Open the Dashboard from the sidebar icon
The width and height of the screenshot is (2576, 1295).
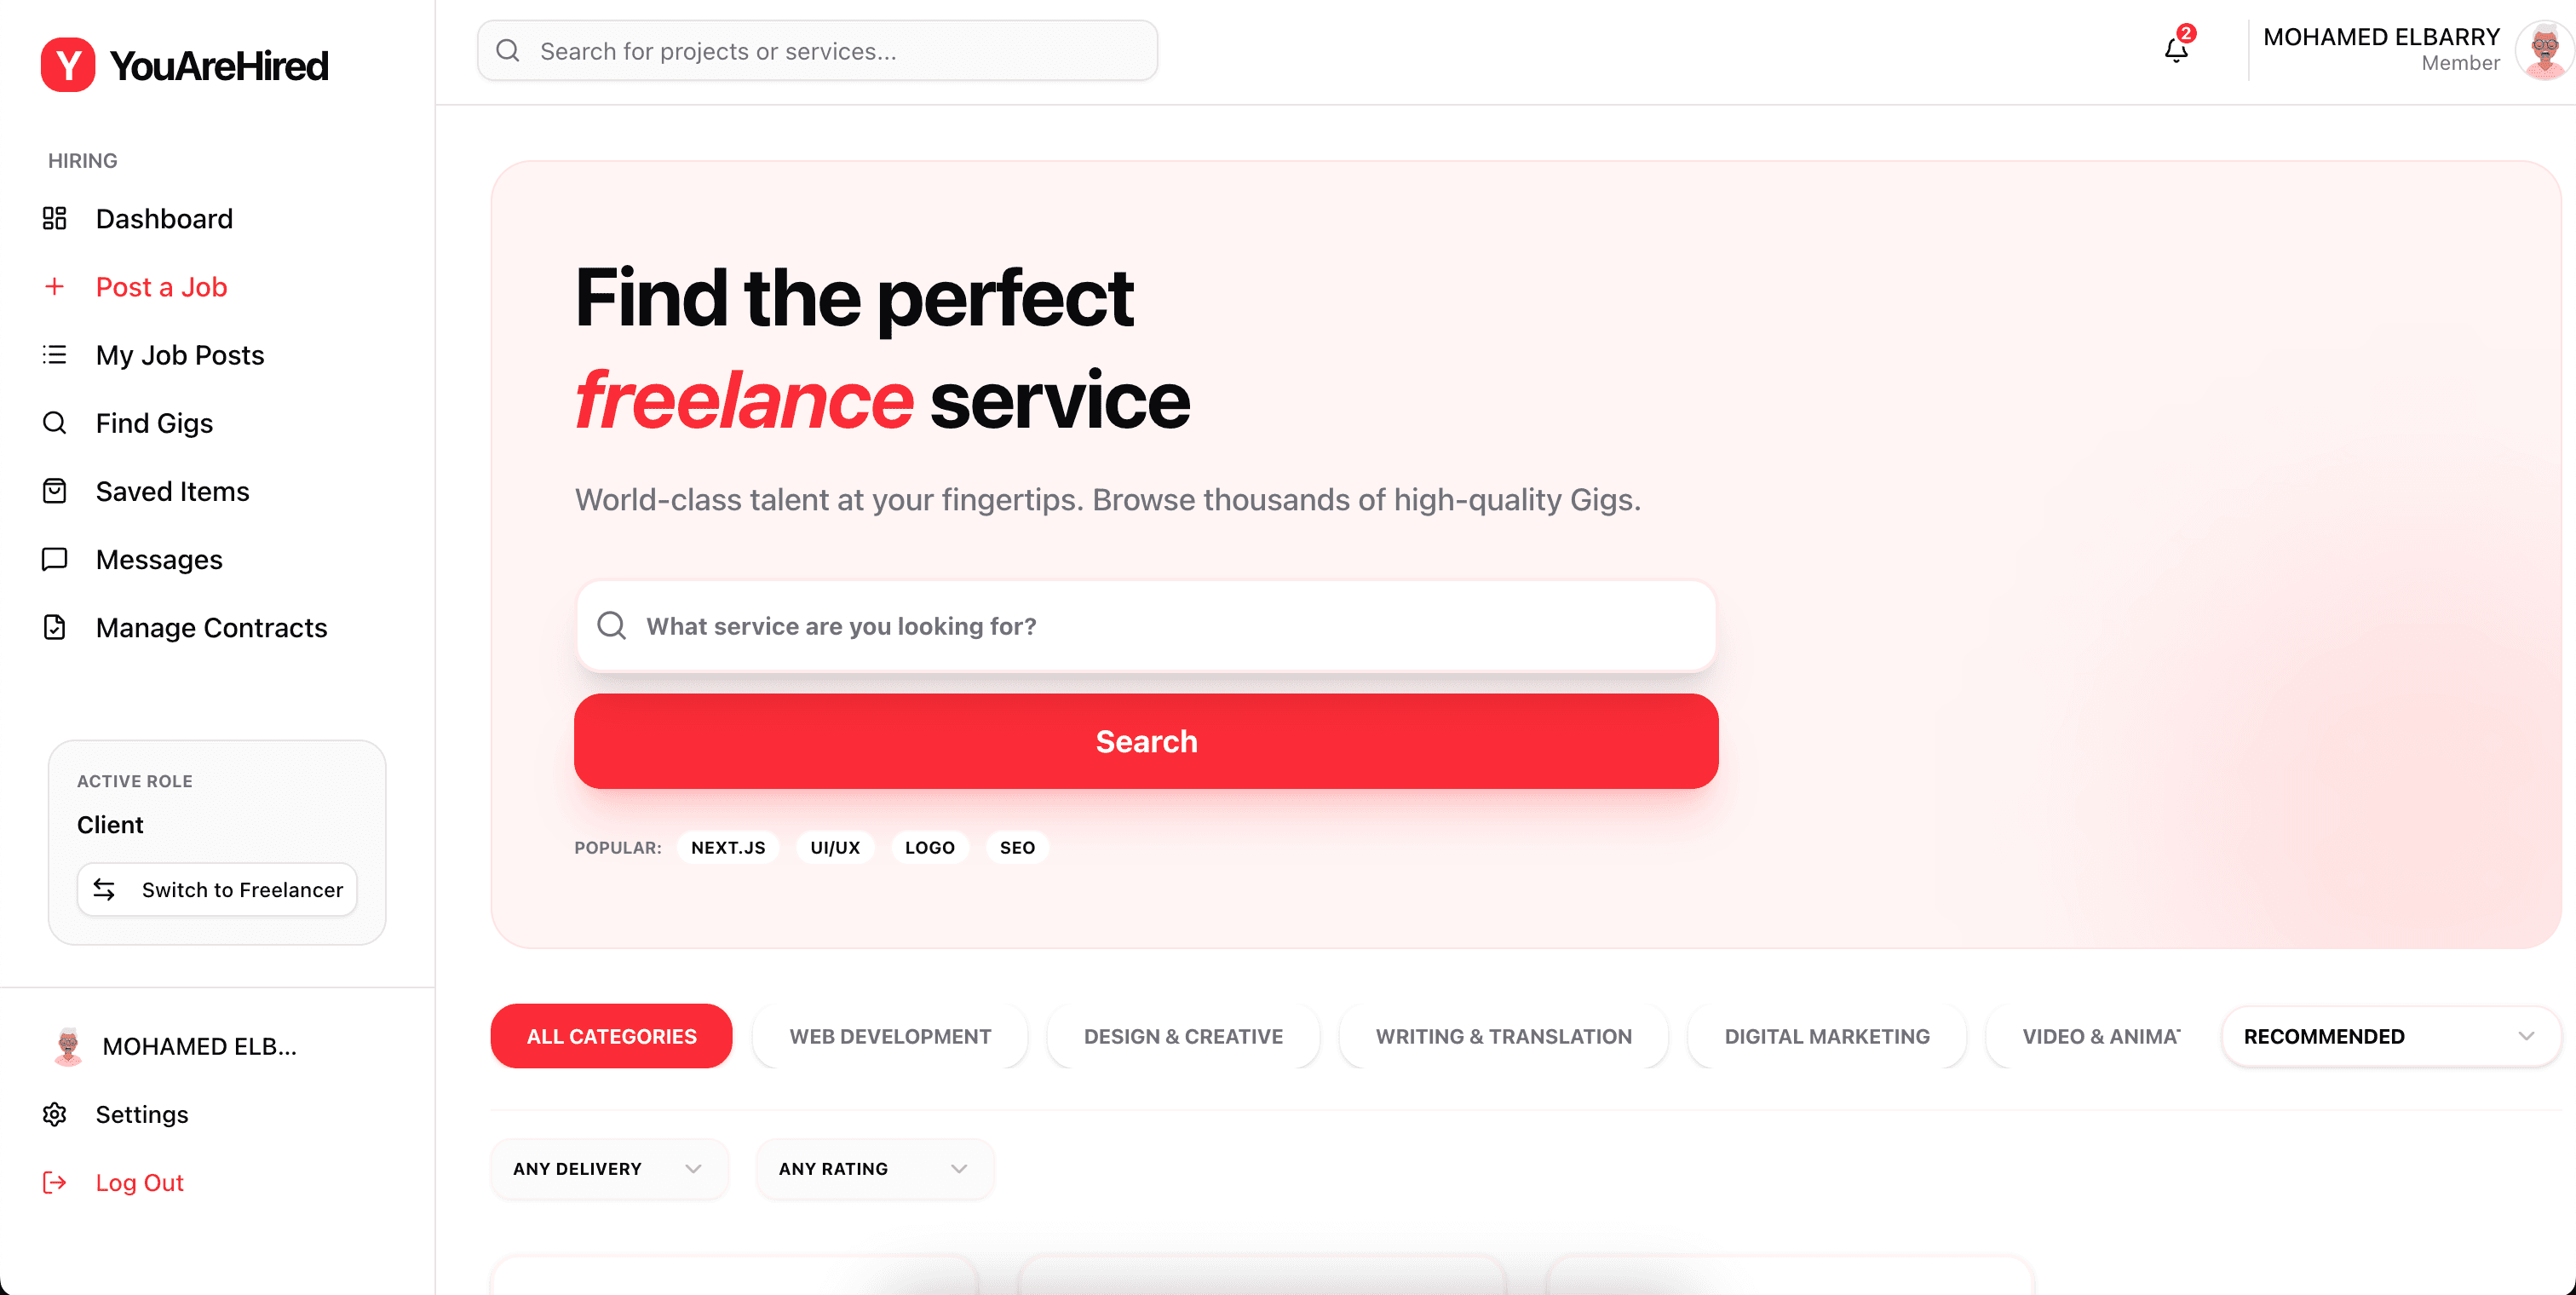click(x=55, y=218)
